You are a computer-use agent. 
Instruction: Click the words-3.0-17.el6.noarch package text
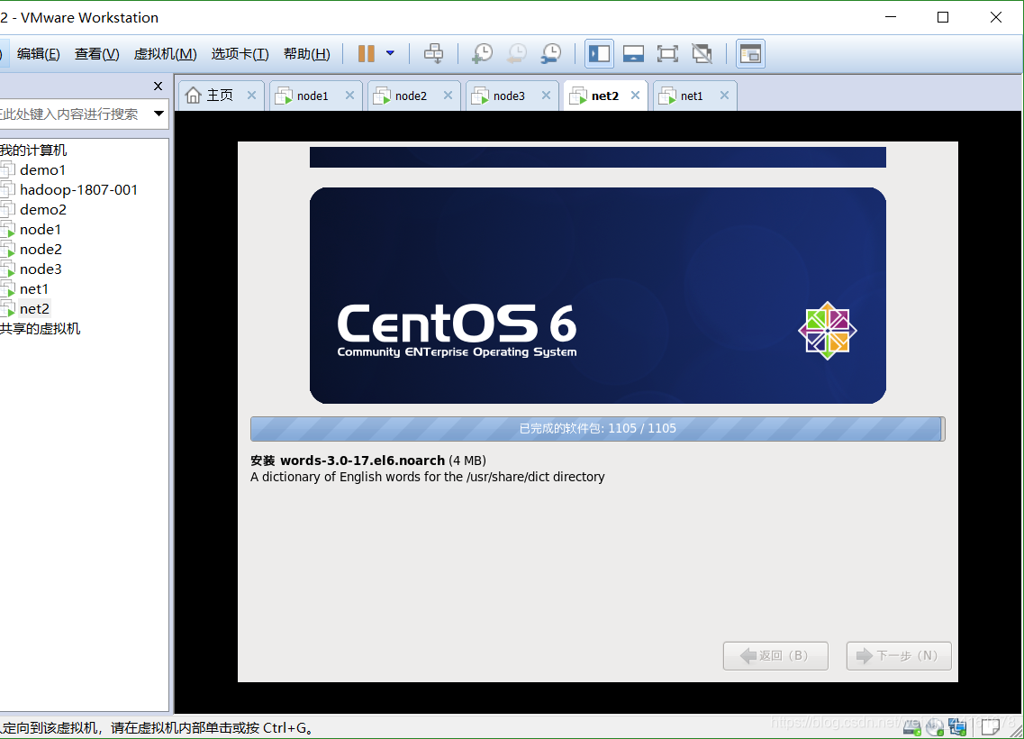click(362, 461)
